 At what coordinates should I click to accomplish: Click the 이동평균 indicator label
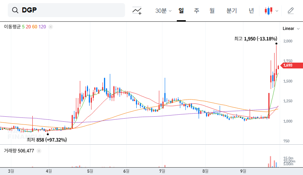click(12, 26)
